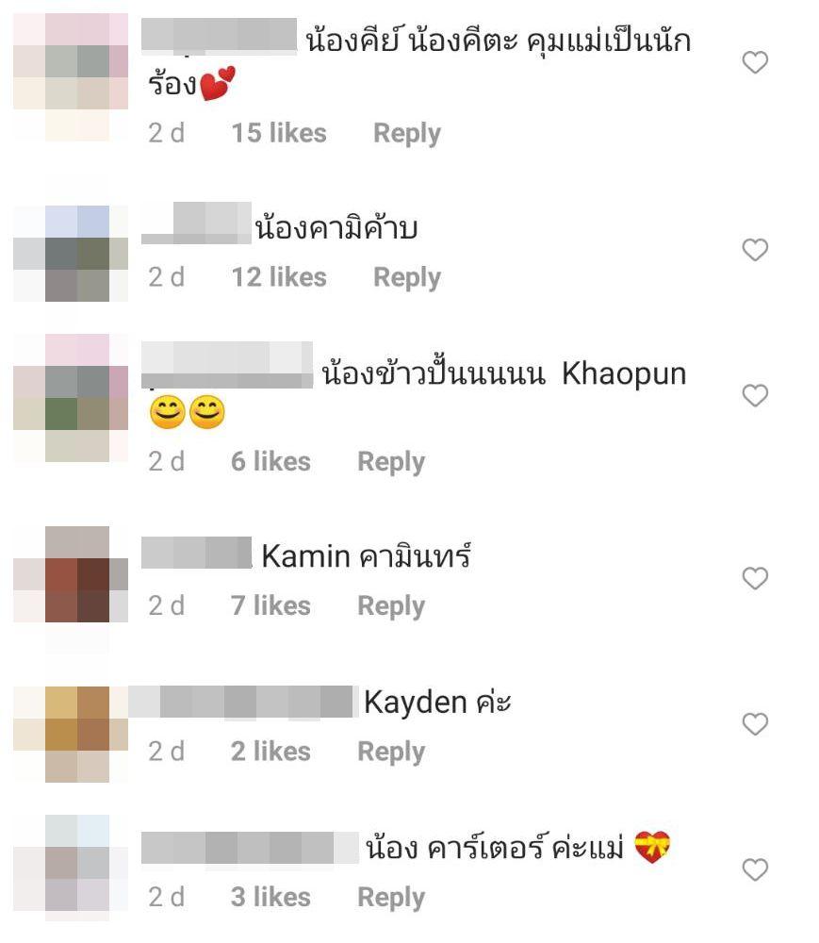Image resolution: width=819 pixels, height=943 pixels.
Task: View who liked: 15 likes
Action: (x=279, y=133)
